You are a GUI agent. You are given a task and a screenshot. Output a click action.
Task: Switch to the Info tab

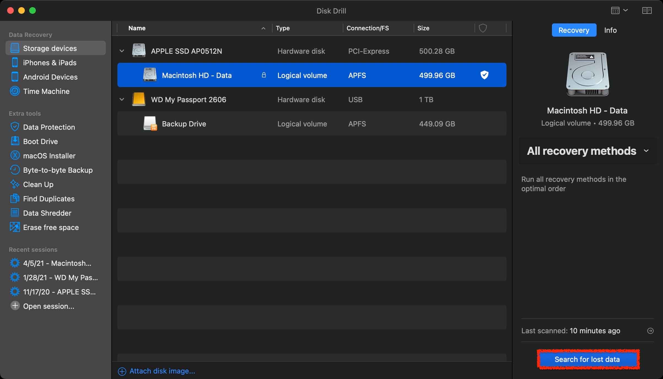tap(610, 30)
